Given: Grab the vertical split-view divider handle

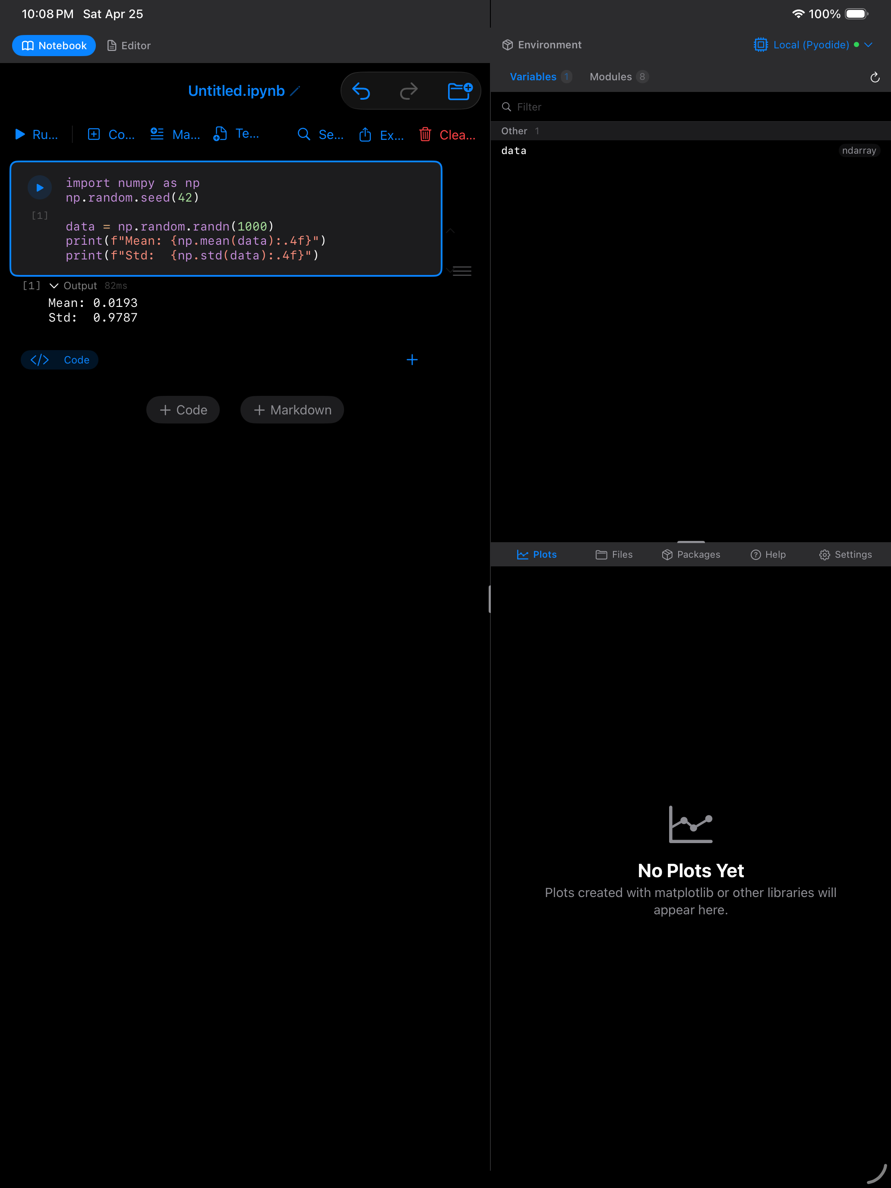Looking at the screenshot, I should [x=490, y=599].
